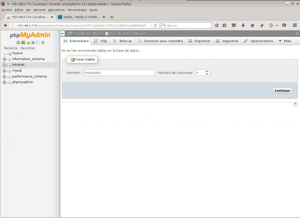Expand the performance_schema database node
This screenshot has height=218, width=300.
(x=4, y=76)
